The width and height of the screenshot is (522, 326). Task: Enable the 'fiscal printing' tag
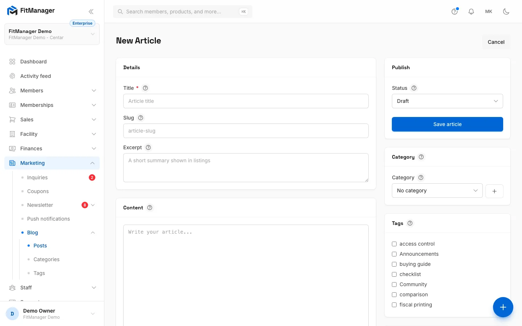click(394, 305)
